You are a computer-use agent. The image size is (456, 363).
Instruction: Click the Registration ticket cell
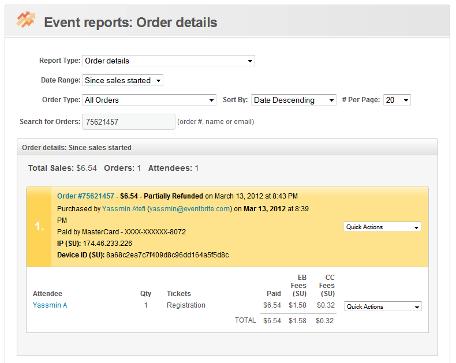(186, 305)
